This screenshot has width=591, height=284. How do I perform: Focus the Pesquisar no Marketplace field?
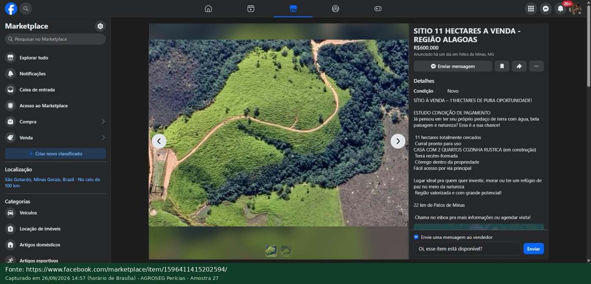click(55, 39)
